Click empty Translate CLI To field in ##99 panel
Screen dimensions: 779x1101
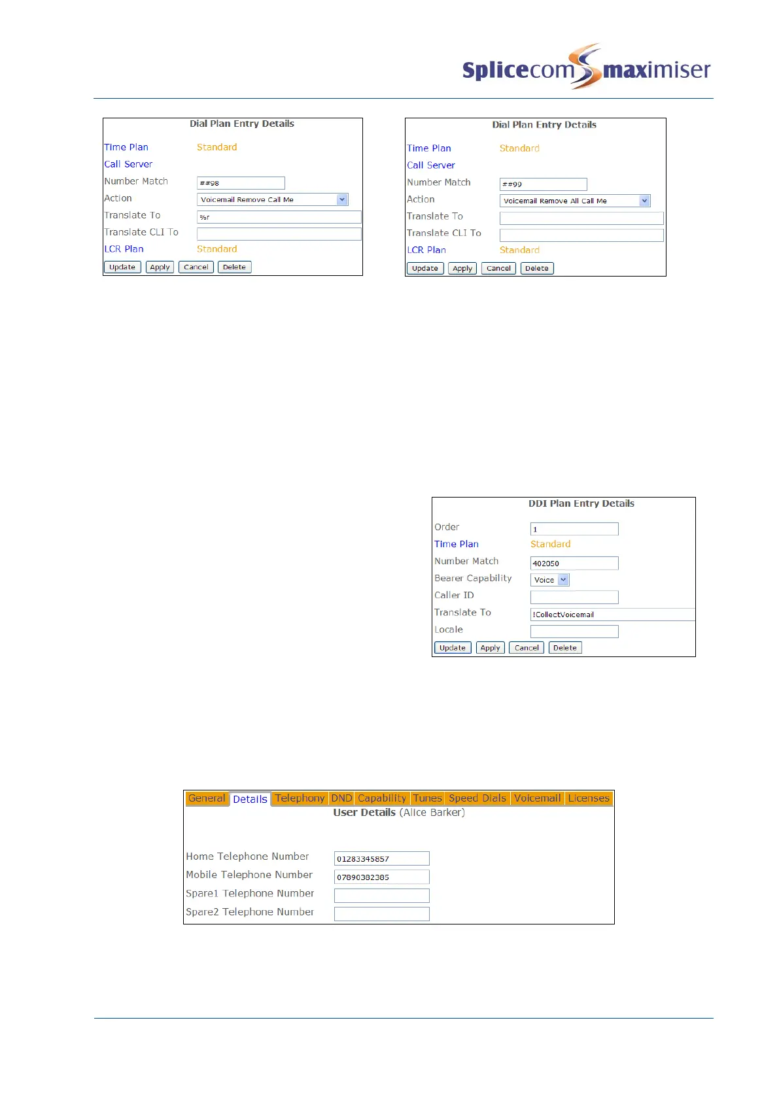pos(581,235)
